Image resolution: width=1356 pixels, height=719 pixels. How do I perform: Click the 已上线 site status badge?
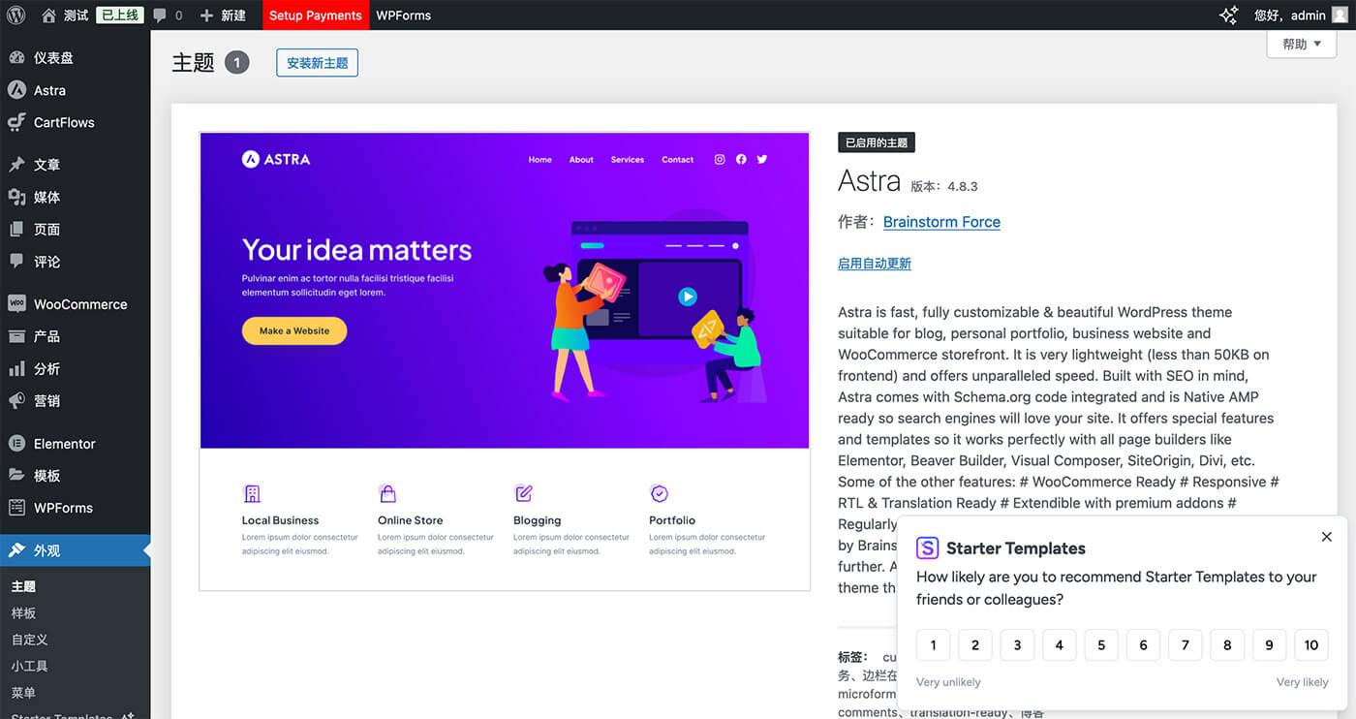120,16
